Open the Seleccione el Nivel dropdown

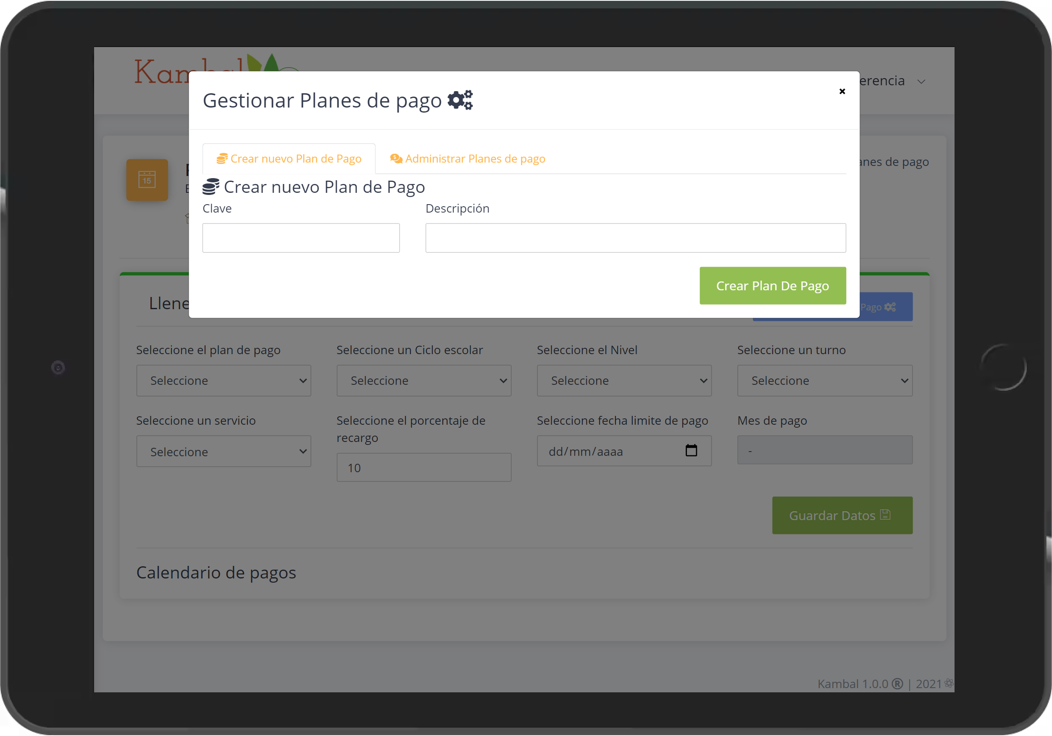624,380
